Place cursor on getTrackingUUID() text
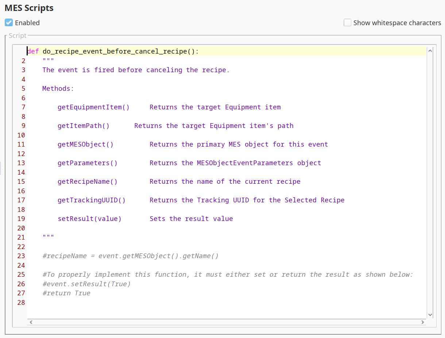The image size is (445, 338). [x=91, y=200]
